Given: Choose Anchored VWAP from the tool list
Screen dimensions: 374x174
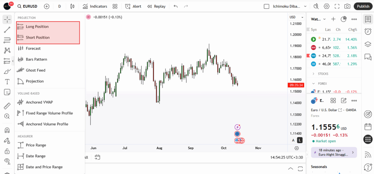Looking at the screenshot, I should 39,102.
